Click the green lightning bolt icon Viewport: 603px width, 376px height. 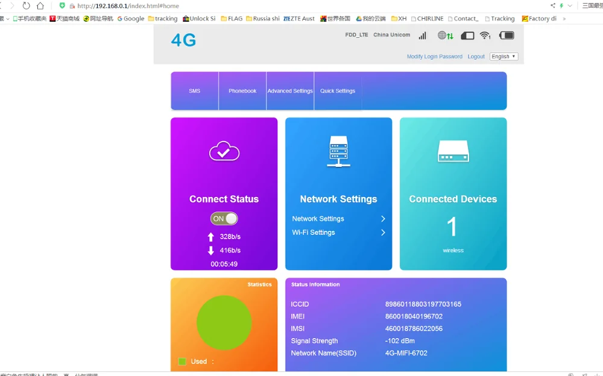click(x=561, y=5)
